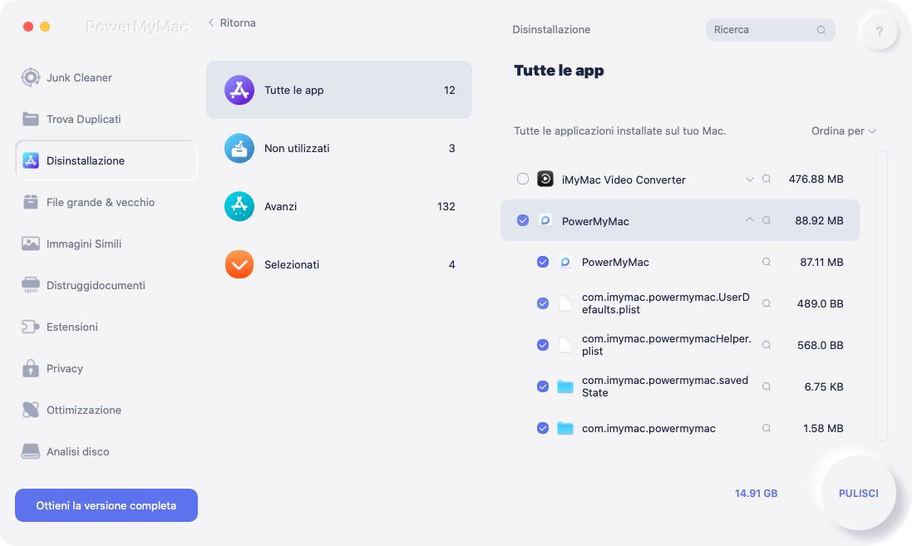
Task: Click the teal Avanzi icon
Action: tap(239, 206)
